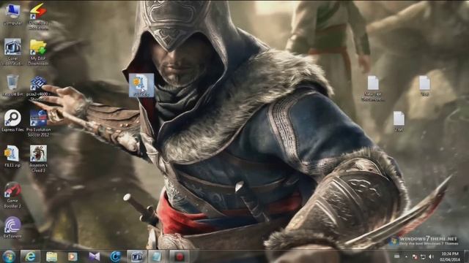
Task: Select the BitTorrent desktop icon
Action: (x=12, y=227)
